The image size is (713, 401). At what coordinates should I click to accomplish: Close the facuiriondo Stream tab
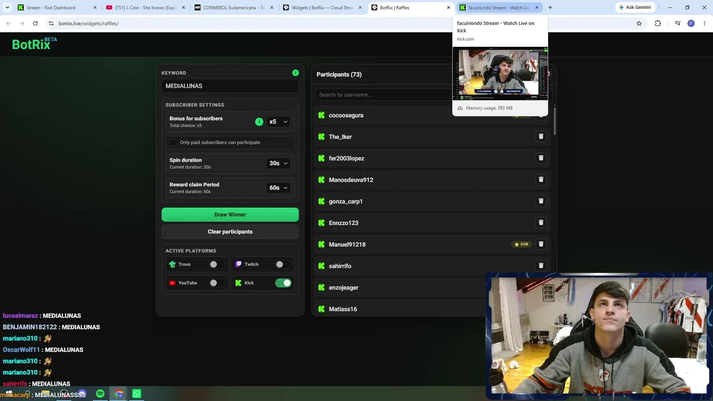coord(537,8)
